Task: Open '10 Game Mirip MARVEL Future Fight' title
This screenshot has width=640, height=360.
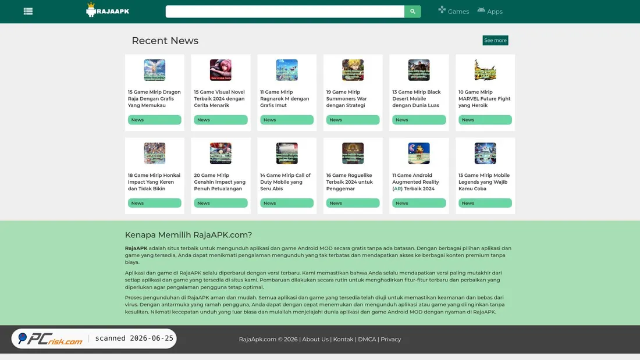Action: tap(485, 99)
